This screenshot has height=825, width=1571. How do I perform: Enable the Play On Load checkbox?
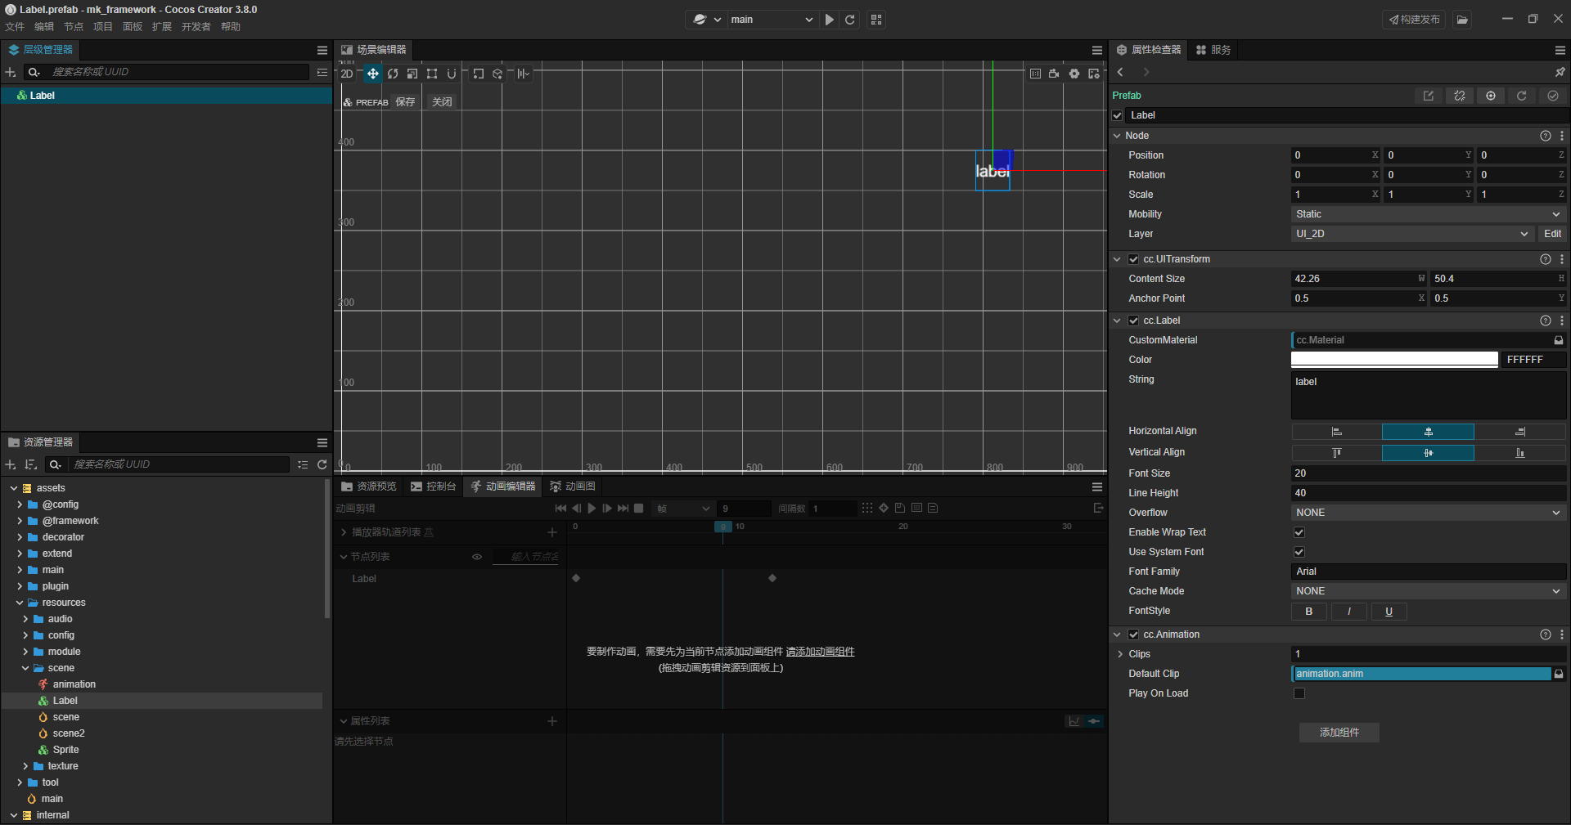click(x=1299, y=693)
